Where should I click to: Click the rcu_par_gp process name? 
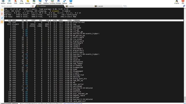(78, 32)
